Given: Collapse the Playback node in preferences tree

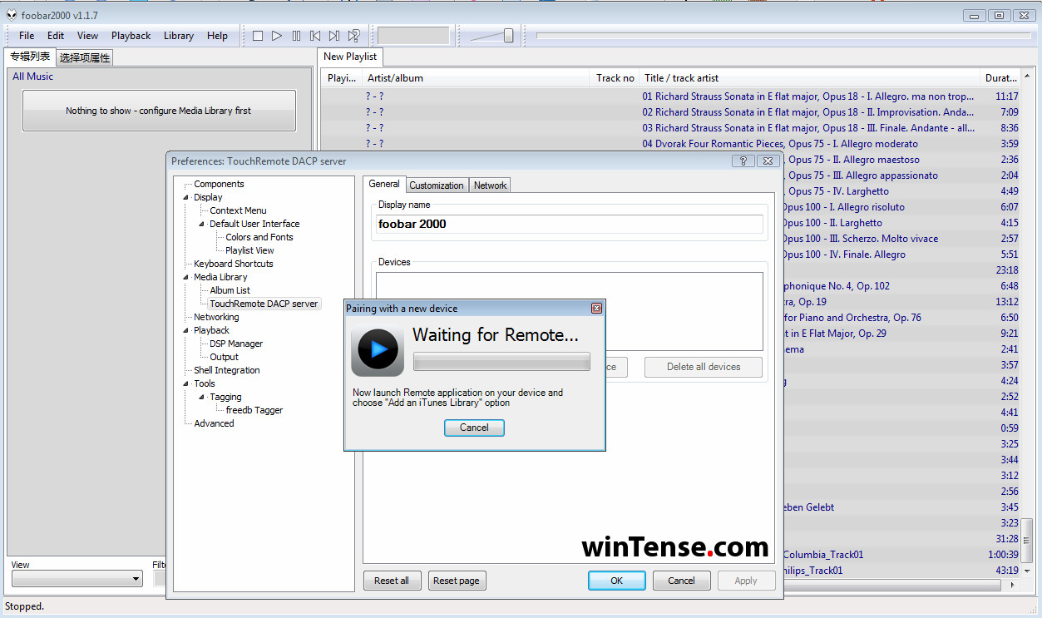Looking at the screenshot, I should pyautogui.click(x=186, y=331).
